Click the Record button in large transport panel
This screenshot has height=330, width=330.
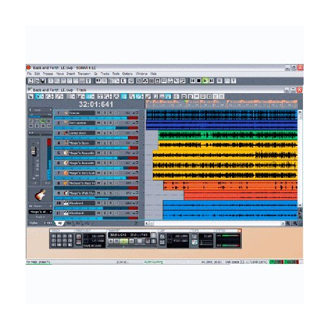tap(140, 241)
